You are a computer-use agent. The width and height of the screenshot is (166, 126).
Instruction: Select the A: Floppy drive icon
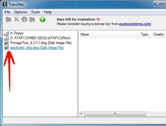pyautogui.click(x=6, y=33)
